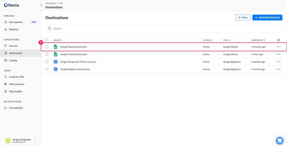287x146 pixels.
Task: Check the box for 1 hours ago row
Action: coord(47,54)
